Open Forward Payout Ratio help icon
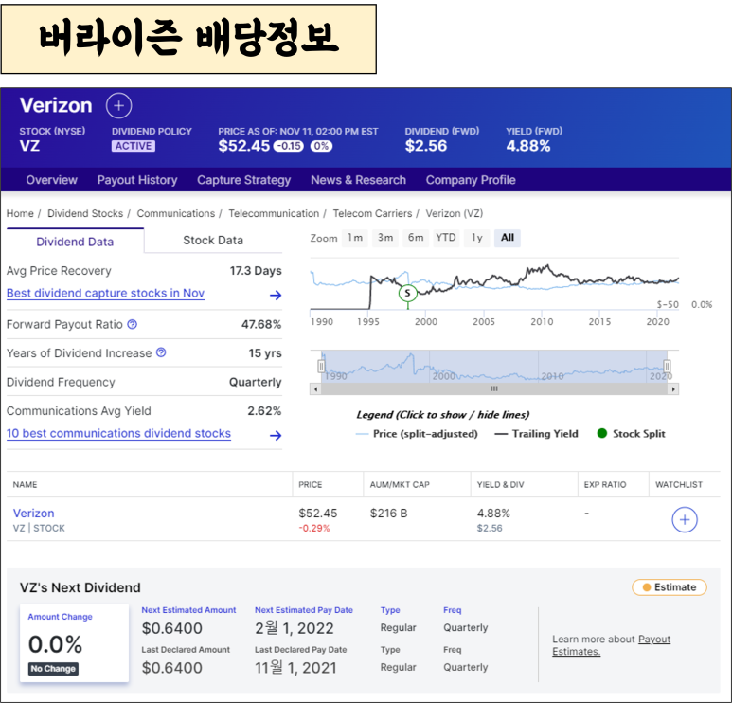The height and width of the screenshot is (703, 732). pos(133,324)
